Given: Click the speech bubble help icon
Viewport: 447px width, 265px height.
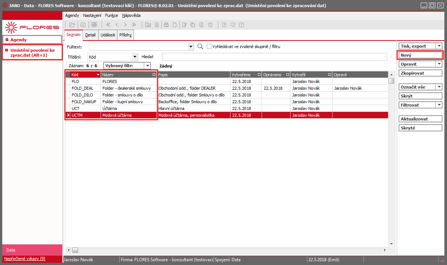Looking at the screenshot, I should click(233, 25).
